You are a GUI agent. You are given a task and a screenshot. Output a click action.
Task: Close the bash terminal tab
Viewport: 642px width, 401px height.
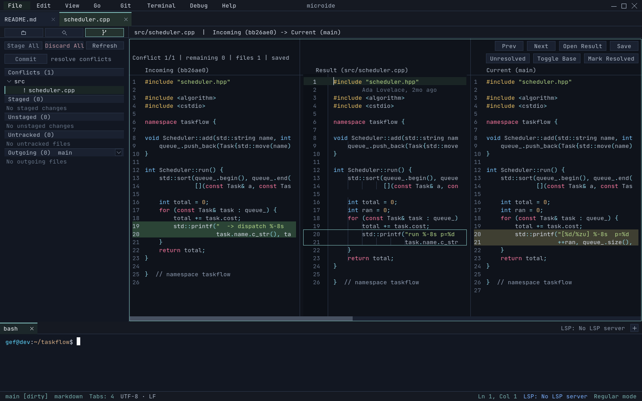(x=32, y=329)
